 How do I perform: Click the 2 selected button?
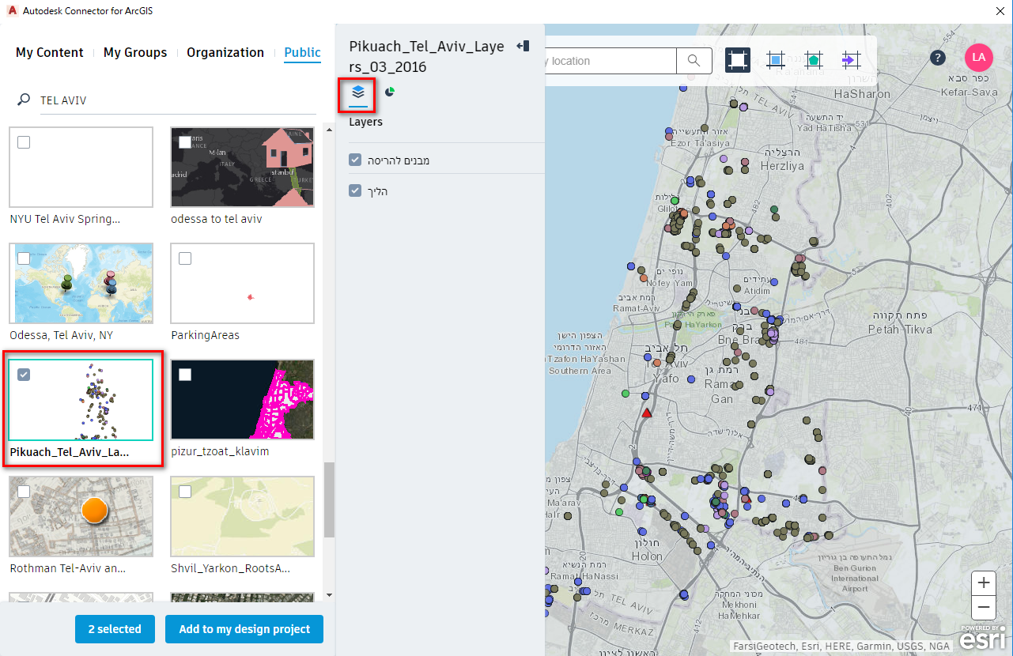pyautogui.click(x=115, y=629)
